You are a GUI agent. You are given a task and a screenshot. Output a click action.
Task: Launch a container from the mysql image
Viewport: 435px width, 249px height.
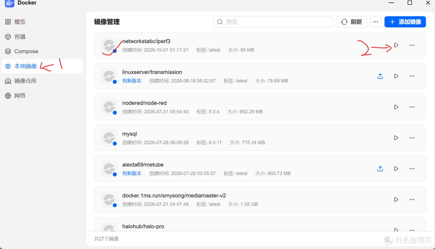(x=396, y=138)
